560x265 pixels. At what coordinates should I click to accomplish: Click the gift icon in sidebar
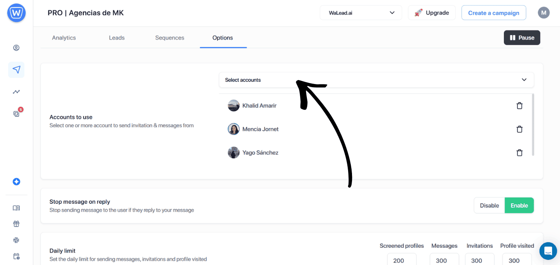coord(16,224)
